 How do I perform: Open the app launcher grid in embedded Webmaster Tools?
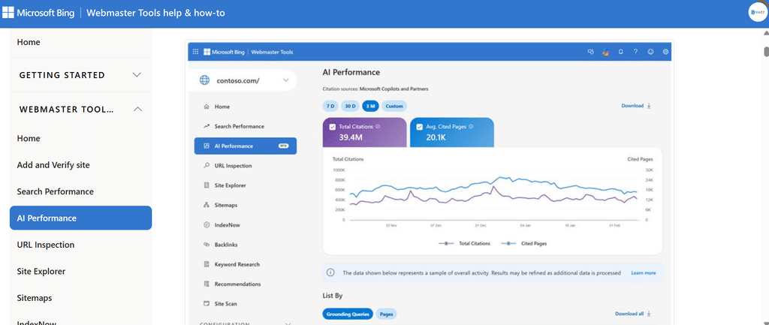196,52
